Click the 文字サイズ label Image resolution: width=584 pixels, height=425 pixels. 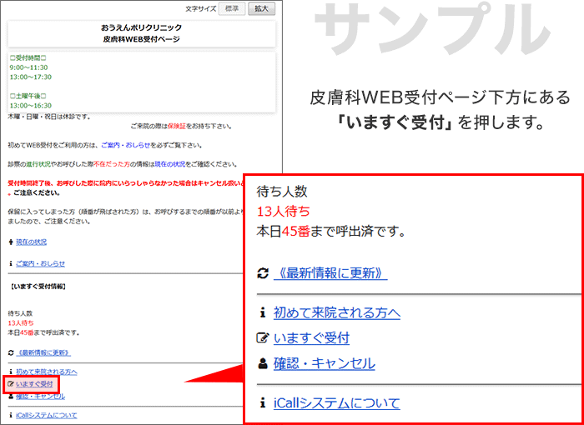point(201,9)
